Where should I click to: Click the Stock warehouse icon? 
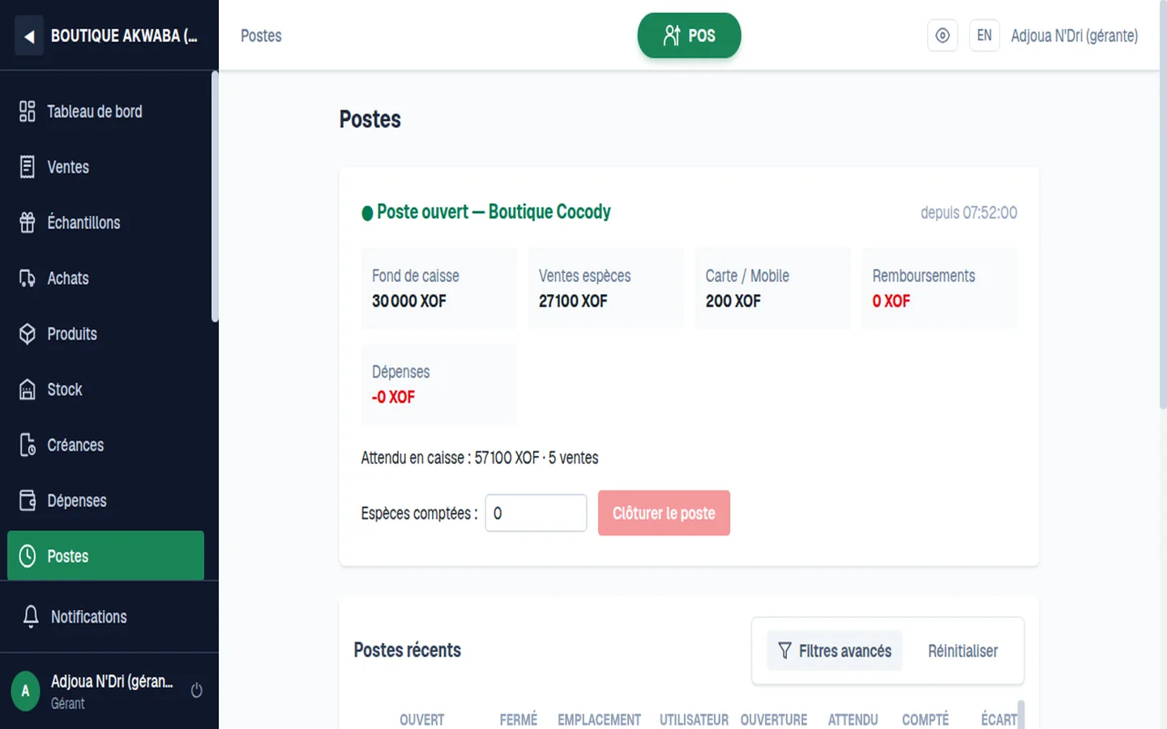[x=28, y=390]
